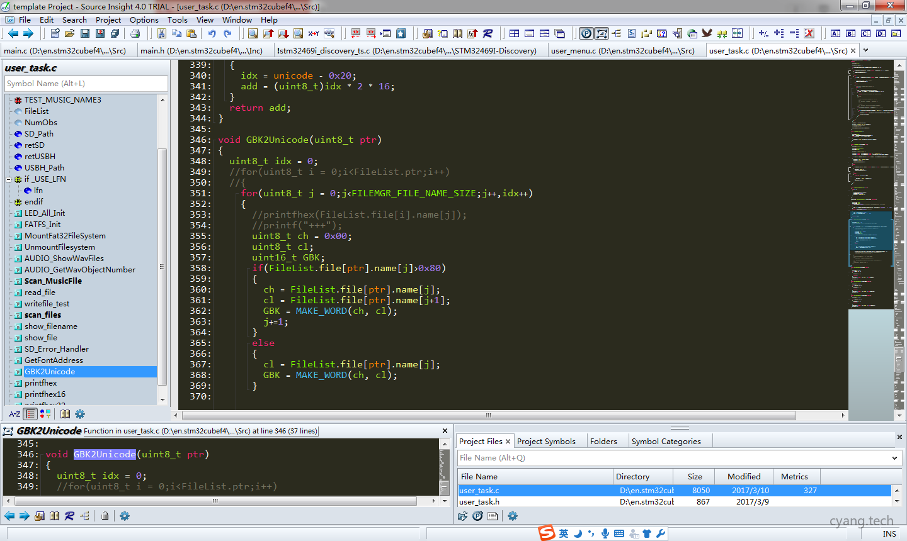Click the Save file toolbar icon
The height and width of the screenshot is (541, 907).
(85, 33)
